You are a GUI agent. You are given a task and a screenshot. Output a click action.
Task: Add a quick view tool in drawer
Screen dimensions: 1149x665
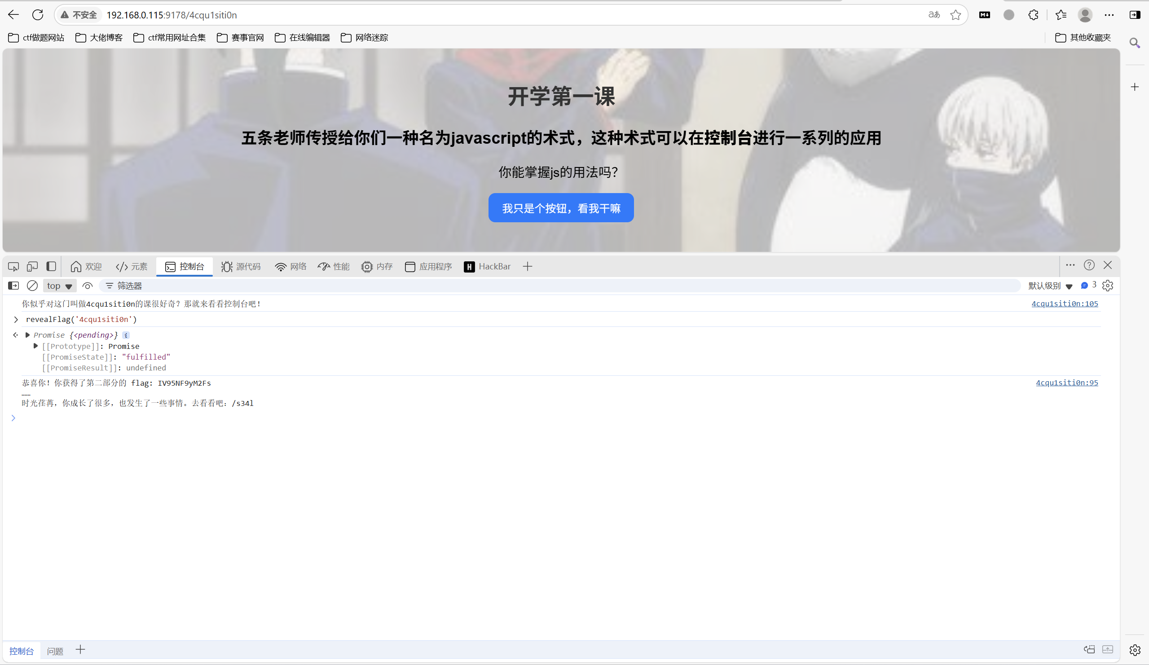click(80, 649)
